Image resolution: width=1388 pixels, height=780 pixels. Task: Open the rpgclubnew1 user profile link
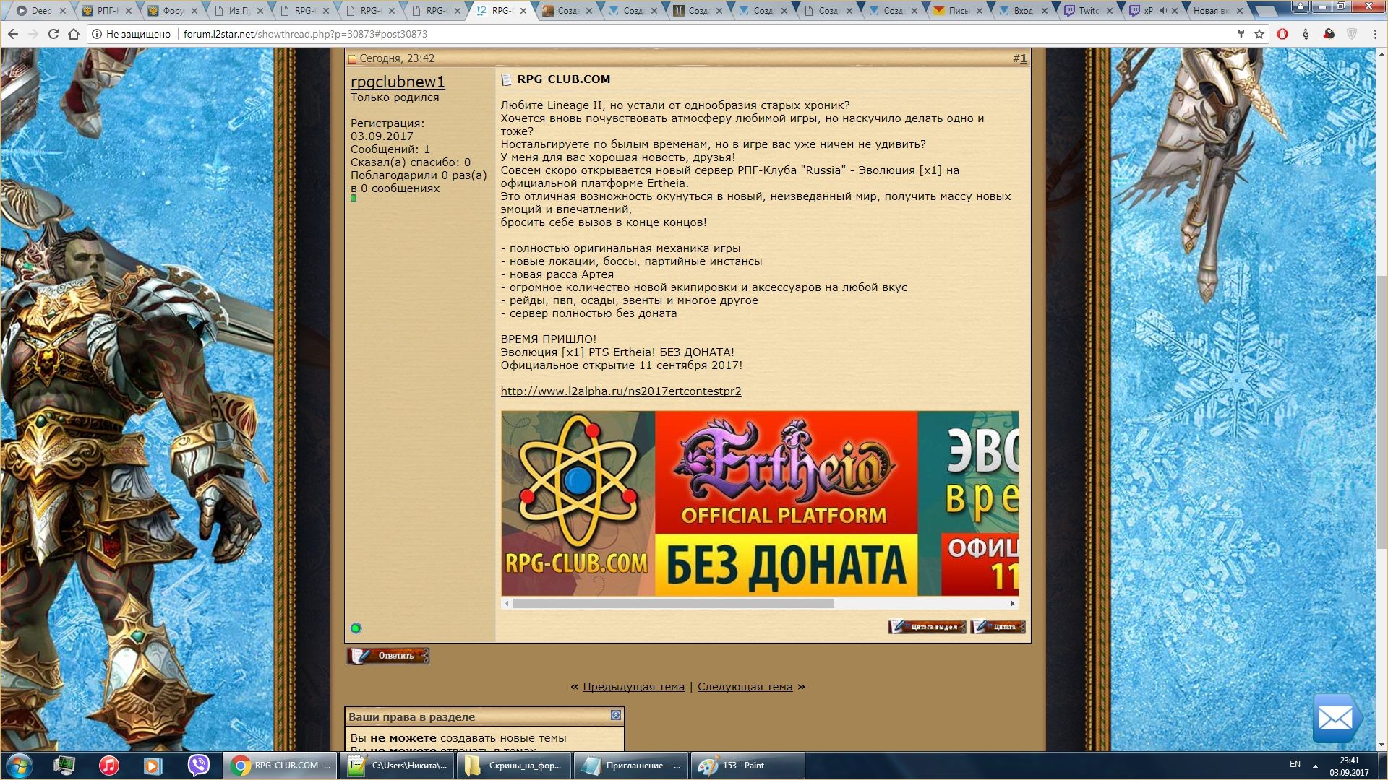398,82
